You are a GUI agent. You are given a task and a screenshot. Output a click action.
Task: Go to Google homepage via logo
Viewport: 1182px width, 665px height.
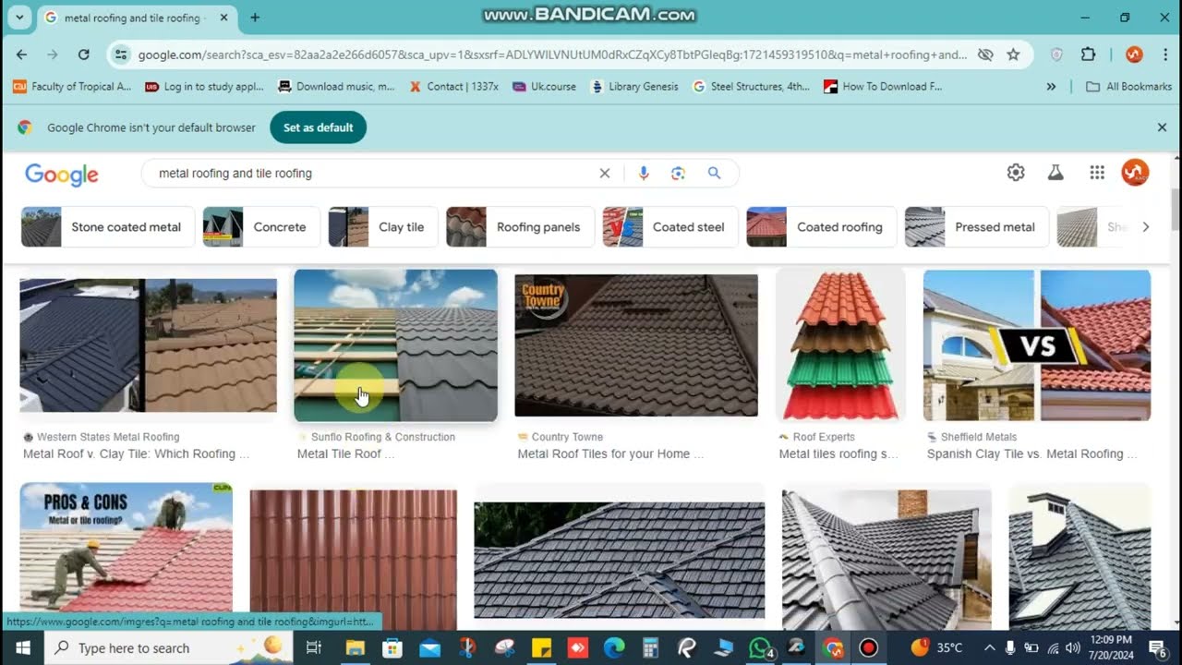click(62, 175)
